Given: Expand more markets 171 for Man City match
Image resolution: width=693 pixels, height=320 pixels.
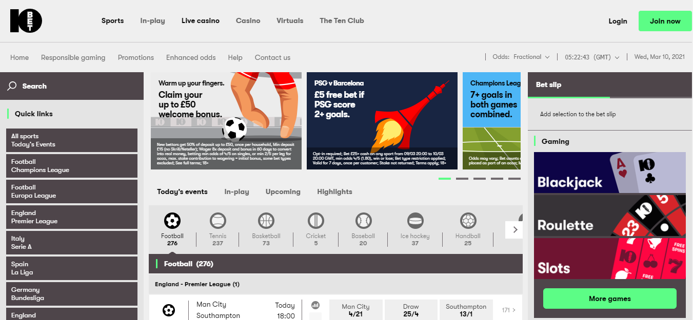Looking at the screenshot, I should [509, 310].
